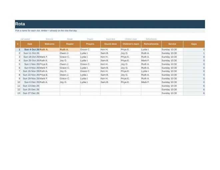
Task: Click the Welcome cell Ruth A. on Sun 15 Nov 26
Action: [x=50, y=71]
